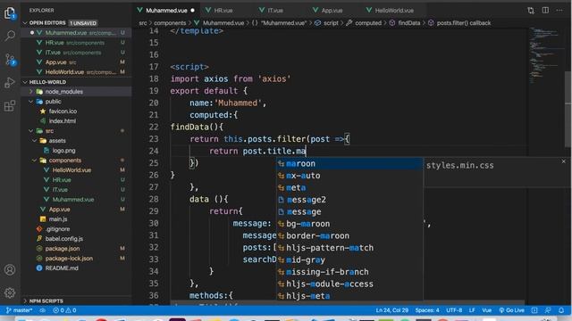
Task: Open babel.config.js in the explorer
Action: pyautogui.click(x=63, y=239)
